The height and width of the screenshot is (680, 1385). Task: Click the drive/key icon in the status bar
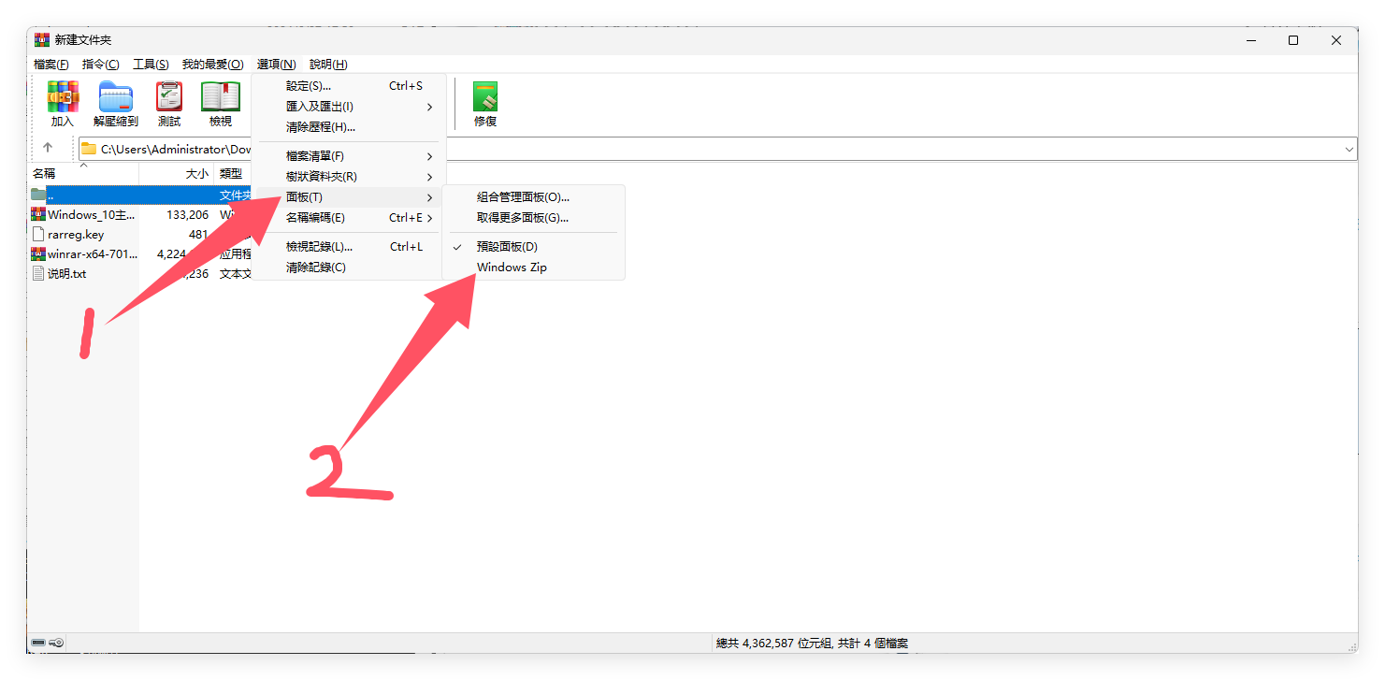pyautogui.click(x=48, y=643)
